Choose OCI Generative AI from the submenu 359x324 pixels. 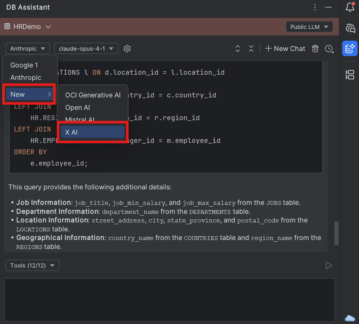pos(92,95)
